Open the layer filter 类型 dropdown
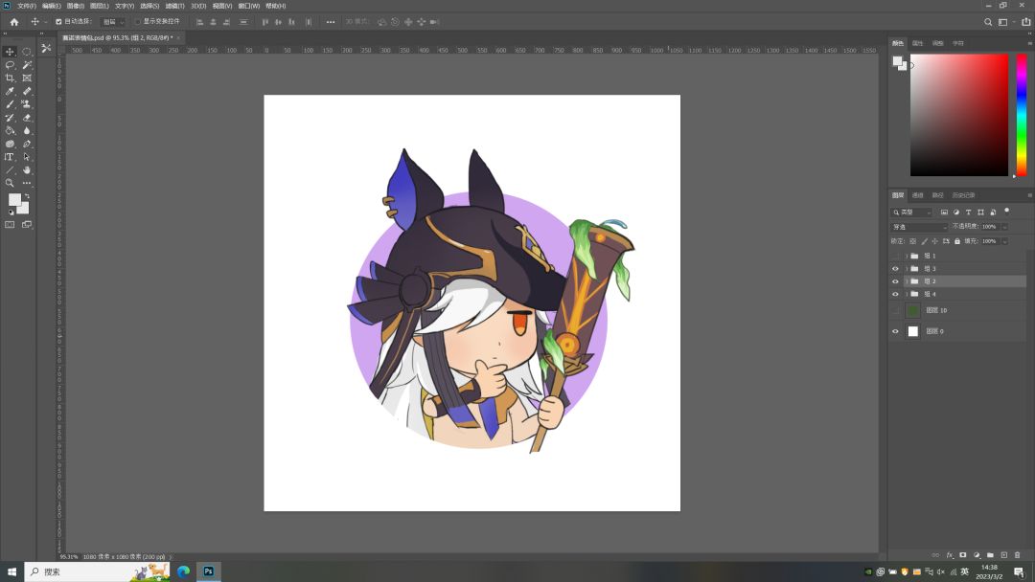Viewport: 1035px width, 582px height. pyautogui.click(x=912, y=213)
